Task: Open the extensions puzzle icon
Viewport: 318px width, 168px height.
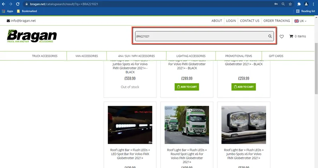Action: coord(299,4)
